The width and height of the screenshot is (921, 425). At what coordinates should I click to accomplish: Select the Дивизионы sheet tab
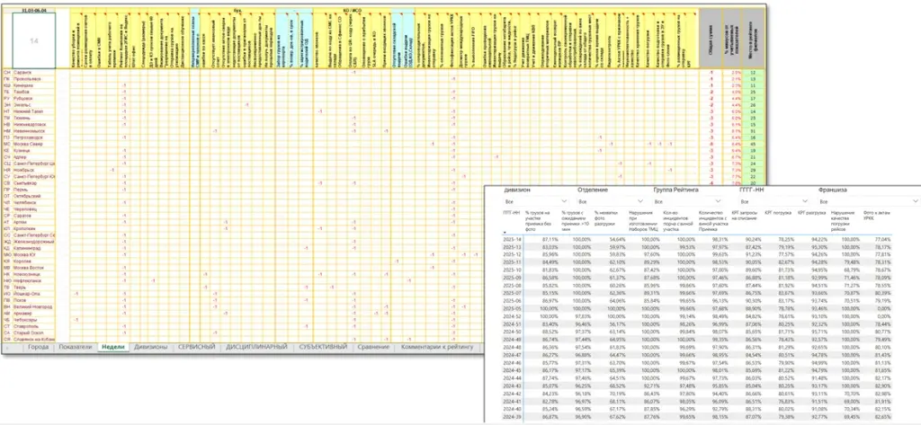click(x=148, y=346)
